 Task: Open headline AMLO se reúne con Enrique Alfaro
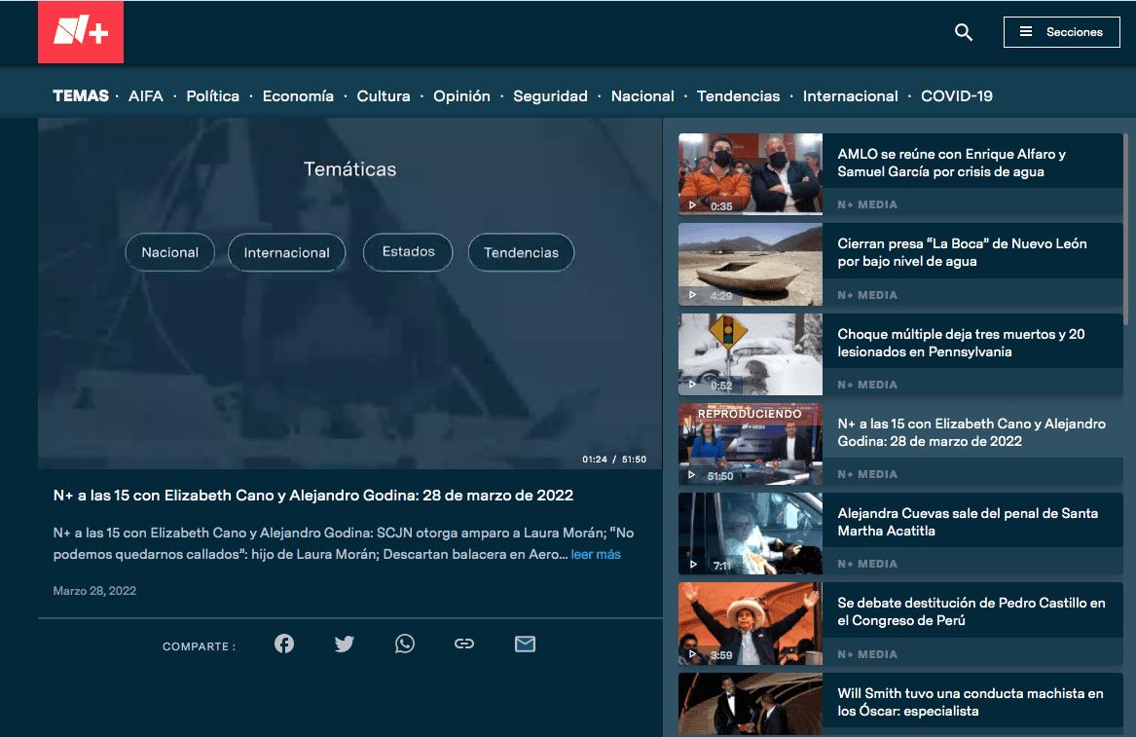pyautogui.click(x=951, y=163)
